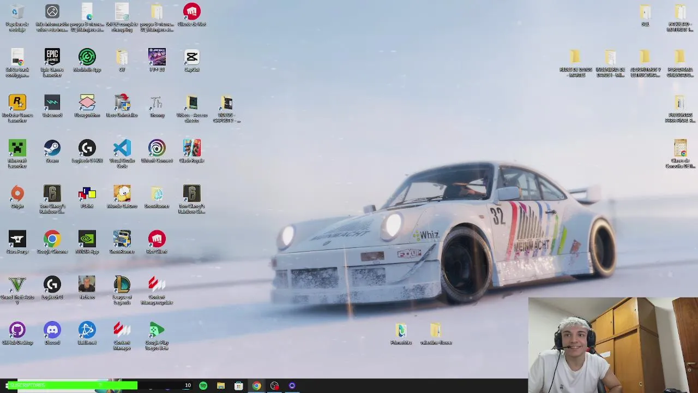Screen dimensions: 698x393
Task: Select the SQL folder
Action: coord(645,15)
